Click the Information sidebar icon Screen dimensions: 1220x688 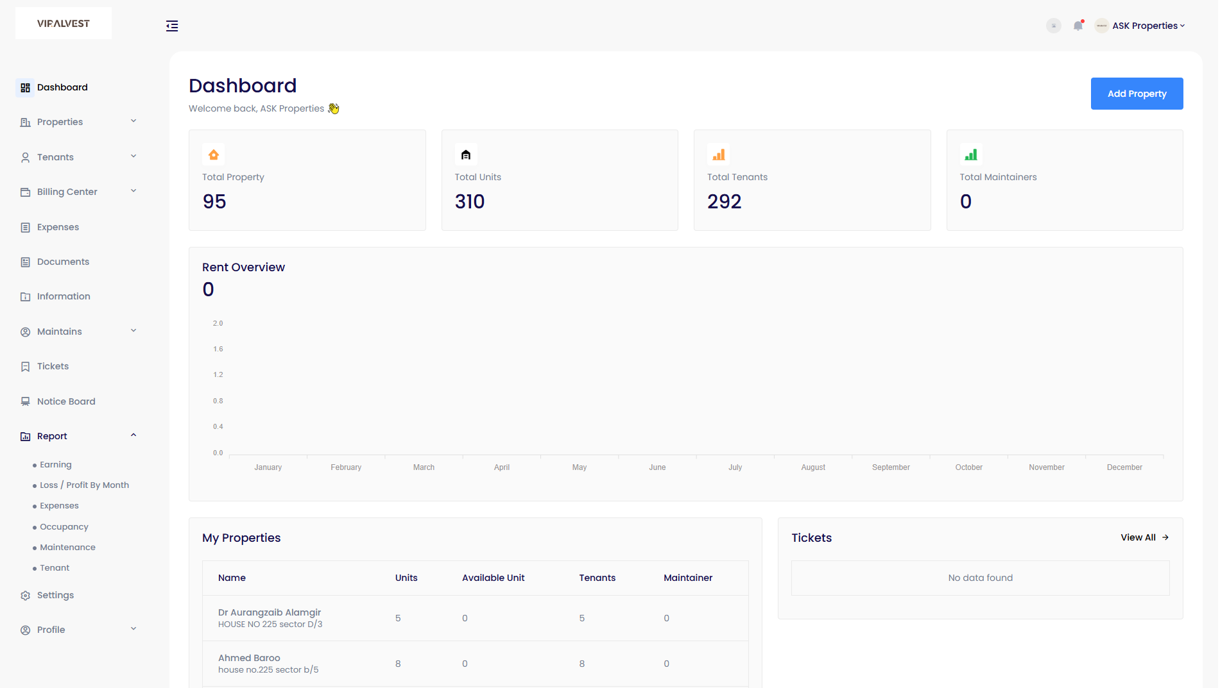pos(25,296)
